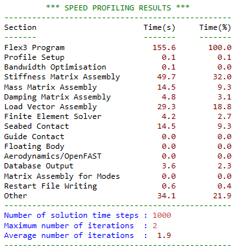
Task: Click the 'Restart File Writing' label
Action: click(51, 186)
